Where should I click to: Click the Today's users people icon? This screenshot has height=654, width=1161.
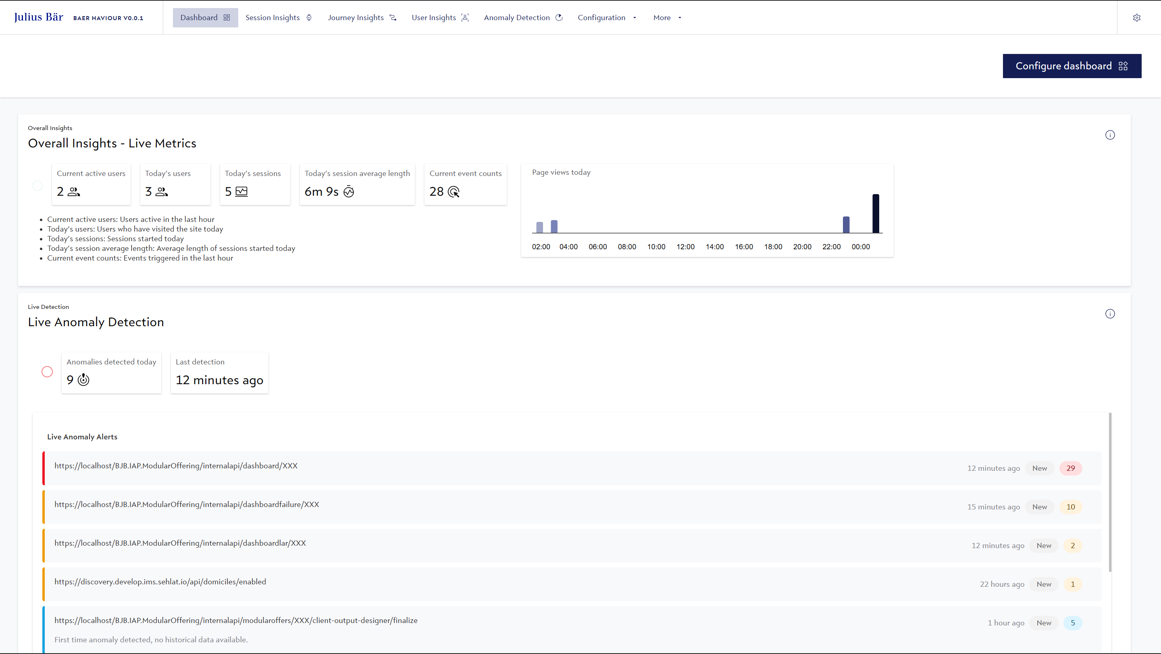(x=162, y=192)
